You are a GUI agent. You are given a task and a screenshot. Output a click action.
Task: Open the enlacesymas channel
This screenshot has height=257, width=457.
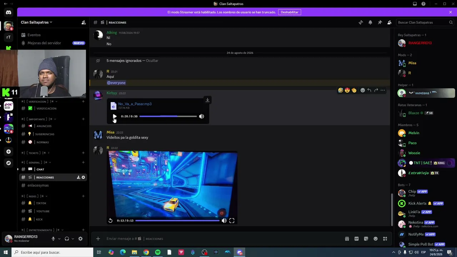coord(53,185)
